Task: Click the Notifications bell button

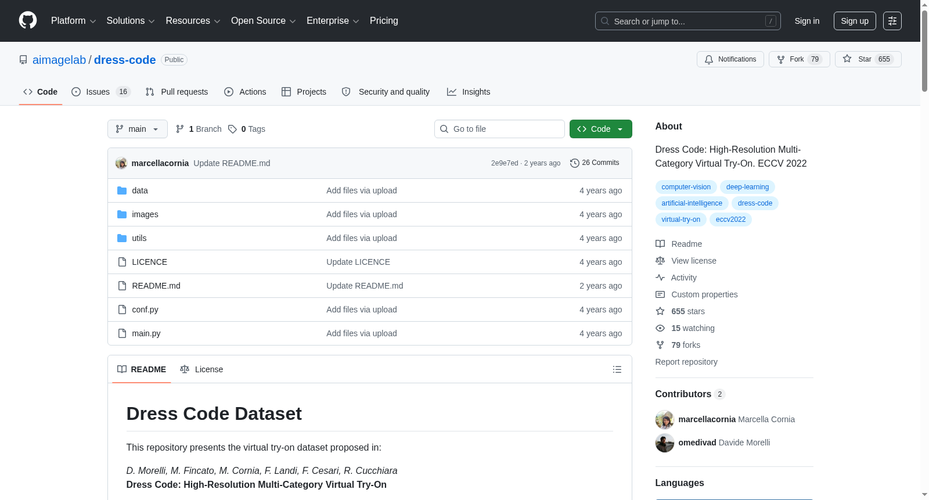Action: [730, 59]
